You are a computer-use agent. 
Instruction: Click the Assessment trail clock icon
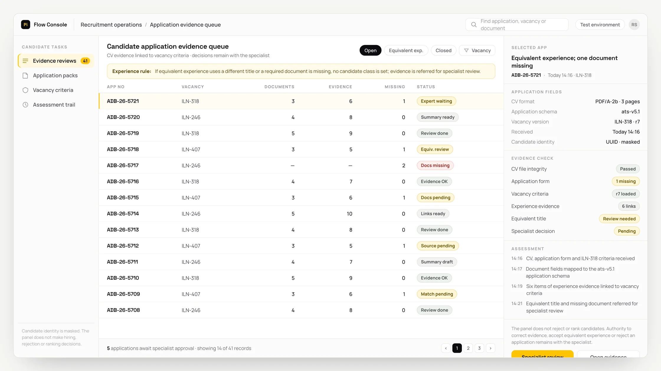(x=25, y=105)
